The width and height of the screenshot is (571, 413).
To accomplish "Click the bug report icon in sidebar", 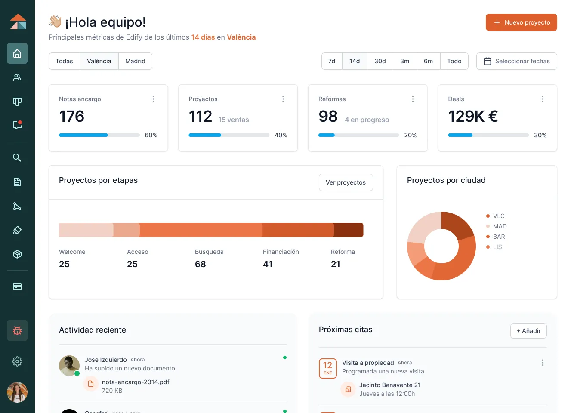I will tap(17, 330).
